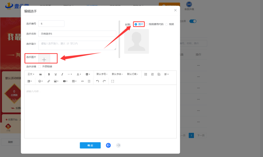Viewport: 263px width, 157px height.
Task: Expand the 默认字体 font family dropdown
Action: pyautogui.click(x=117, y=74)
